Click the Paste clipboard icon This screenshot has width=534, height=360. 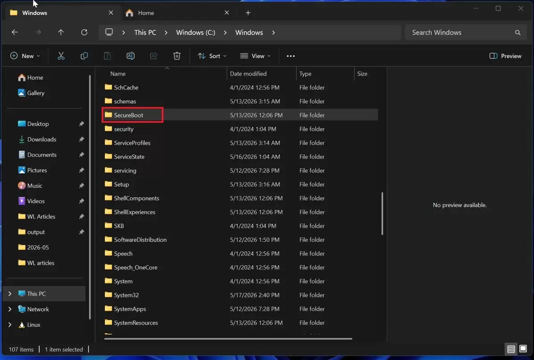click(x=107, y=56)
